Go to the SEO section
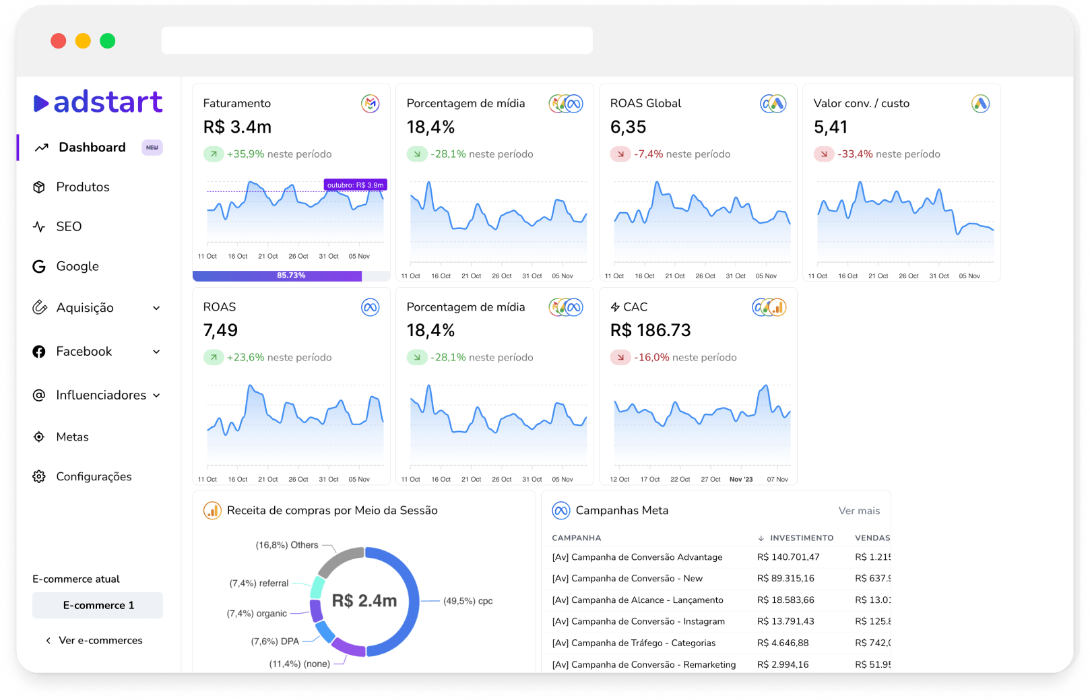Screen dimensions: 1090x700 tap(69, 227)
